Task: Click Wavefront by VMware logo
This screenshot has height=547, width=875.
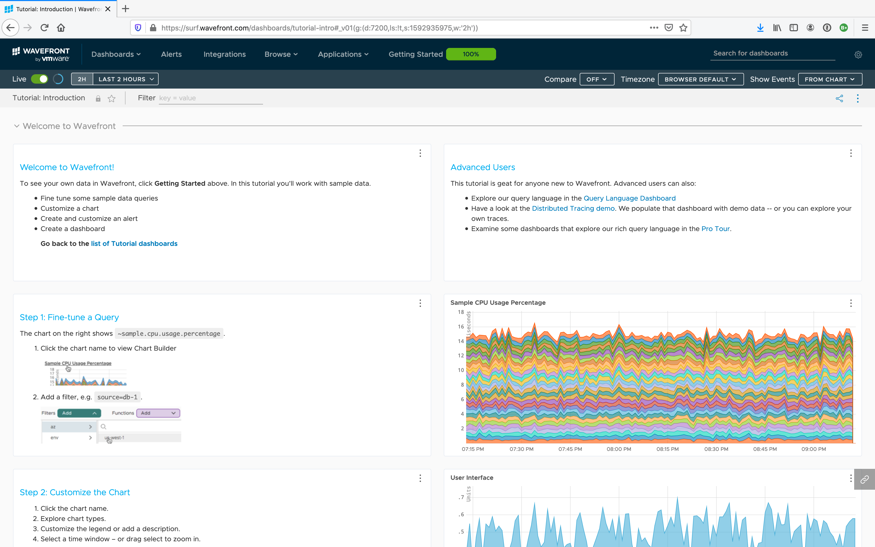Action: click(41, 54)
